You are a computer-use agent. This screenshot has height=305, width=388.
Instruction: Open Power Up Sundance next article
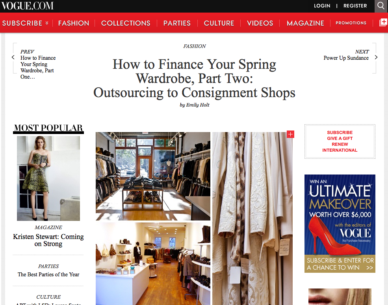click(x=346, y=58)
